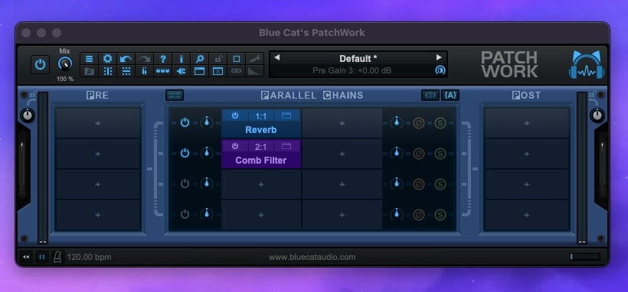
Task: Click the double 'ii' toolbar icon
Action: click(x=144, y=71)
